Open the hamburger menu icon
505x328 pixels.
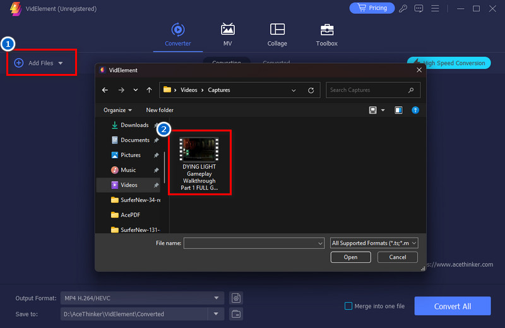pos(435,8)
